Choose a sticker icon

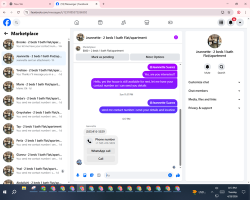tap(91, 175)
